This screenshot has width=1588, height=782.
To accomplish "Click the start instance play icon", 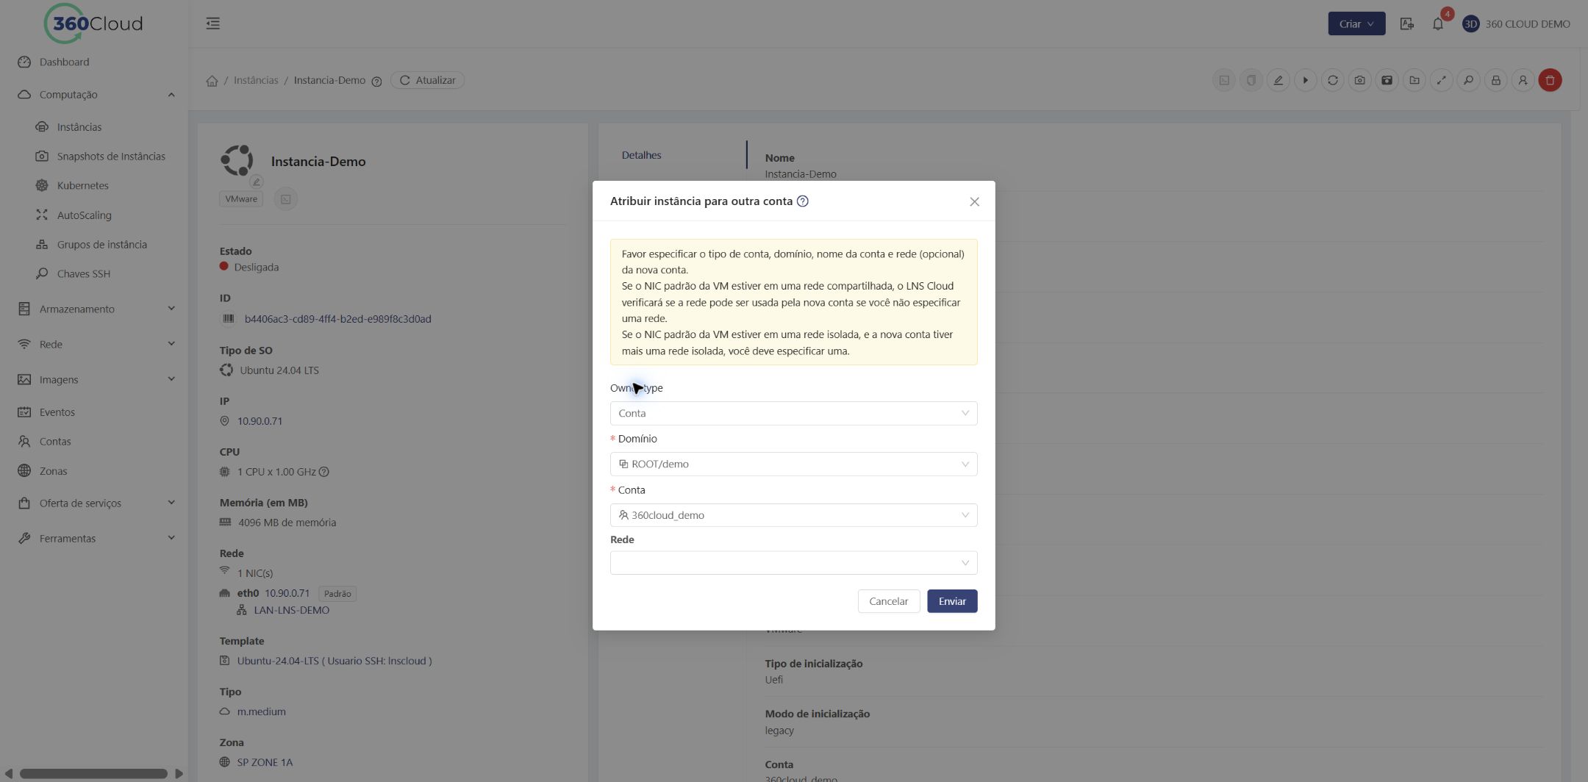I will 1305,80.
